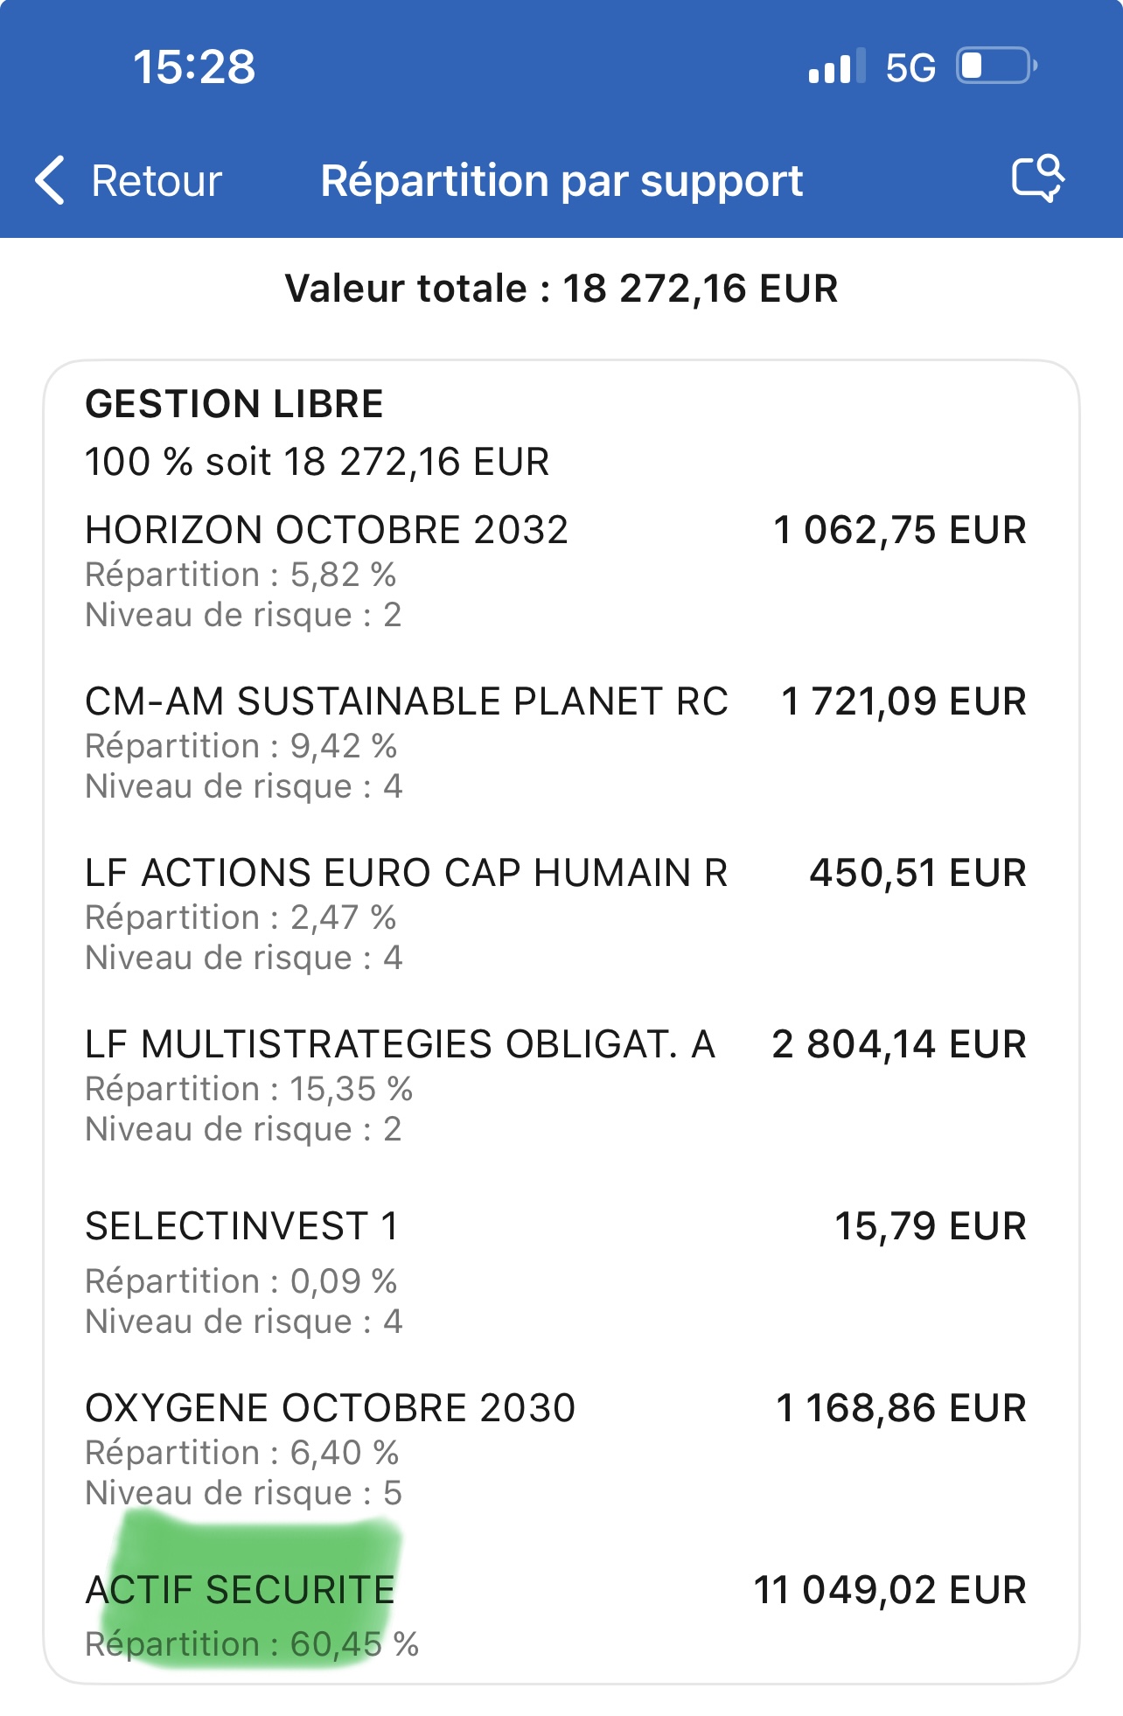
Task: Open LF MULTISTRATEGIES OBLIGAT. A fund
Action: [x=400, y=1044]
